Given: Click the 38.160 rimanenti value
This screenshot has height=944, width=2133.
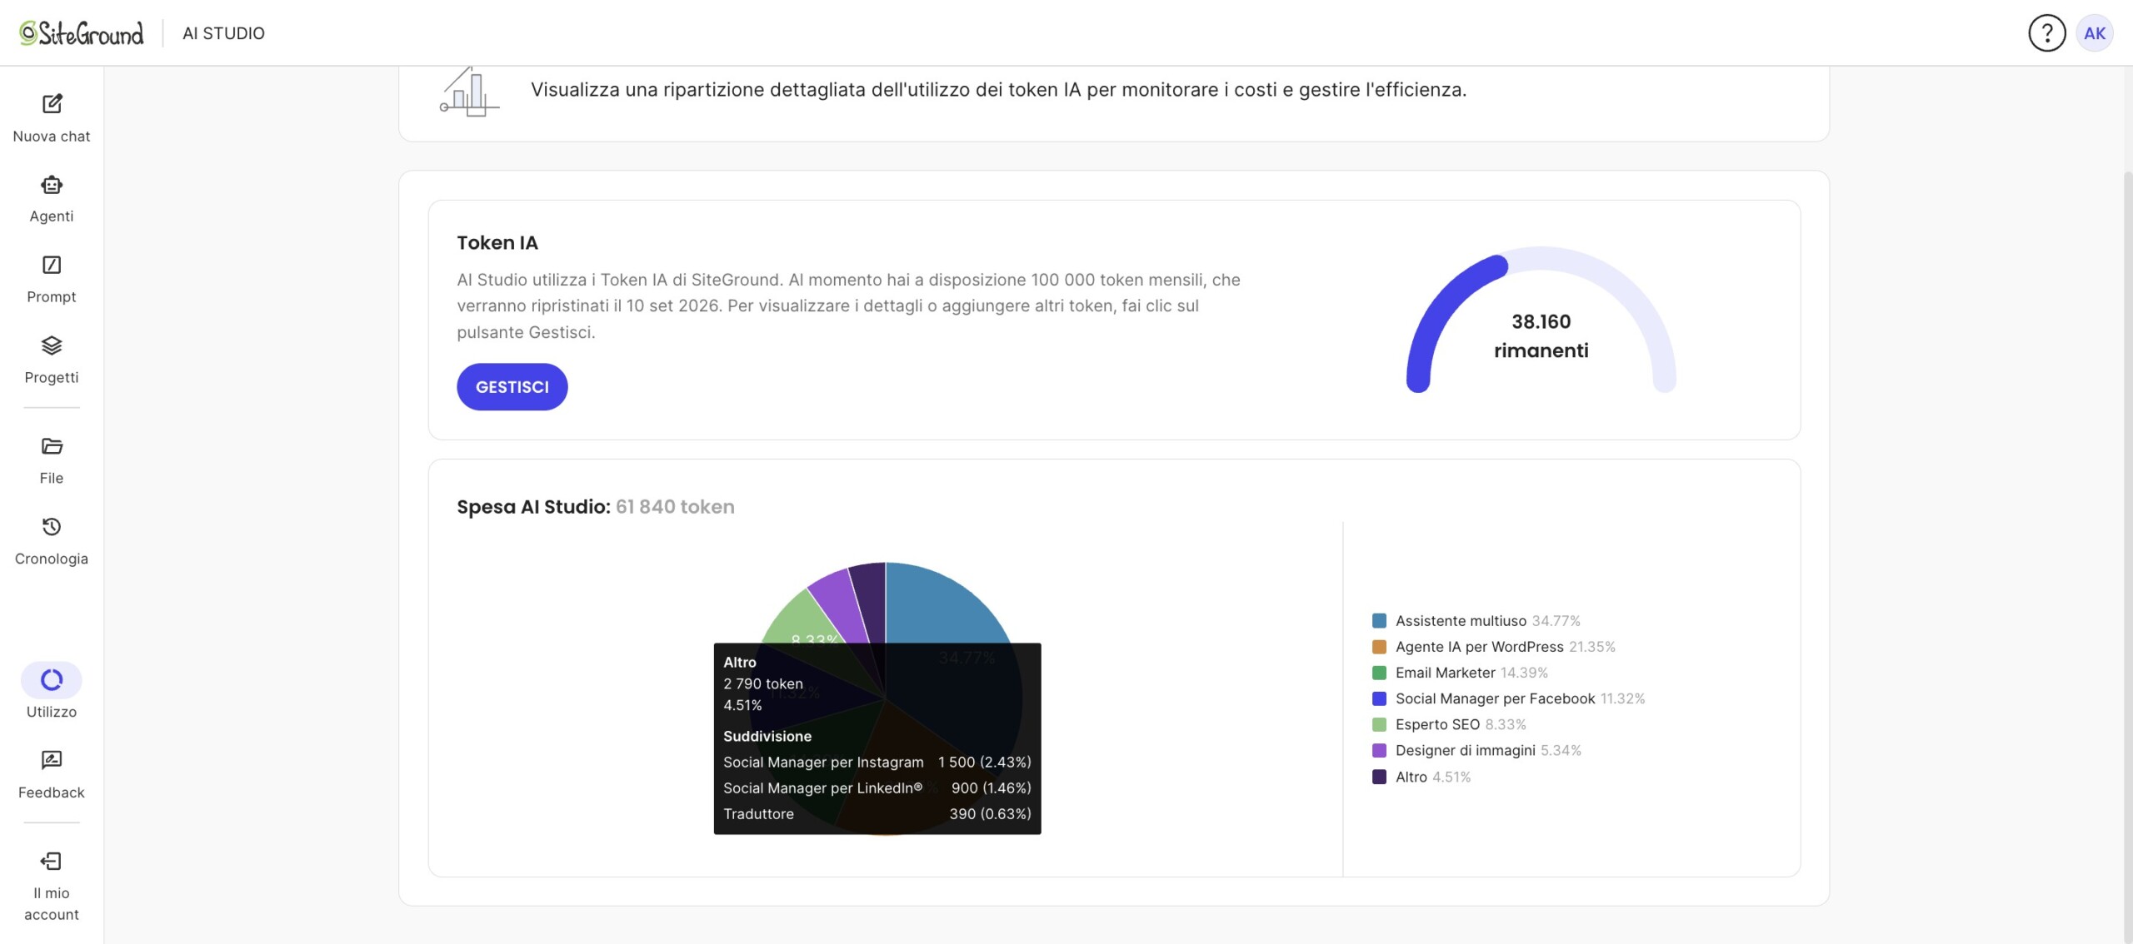Looking at the screenshot, I should click(1541, 335).
